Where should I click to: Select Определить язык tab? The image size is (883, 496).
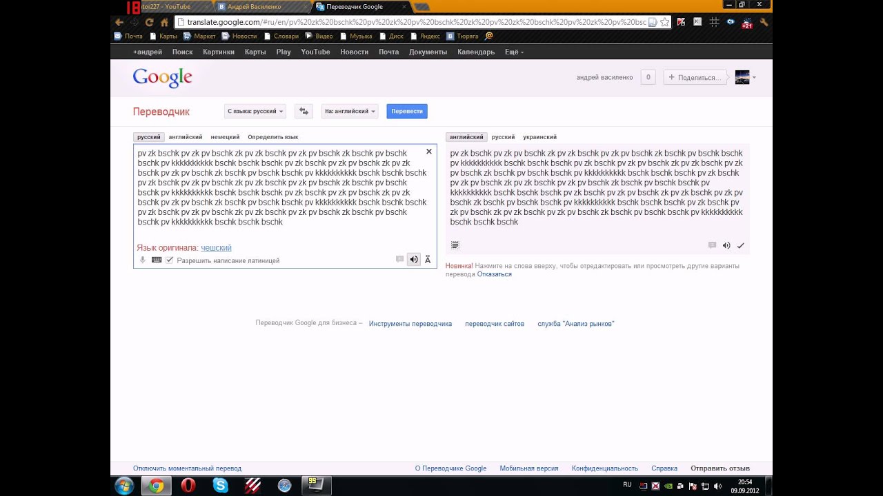[273, 137]
